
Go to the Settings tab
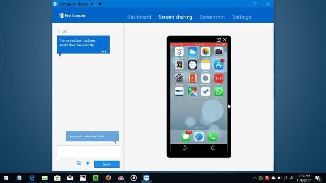tap(241, 17)
